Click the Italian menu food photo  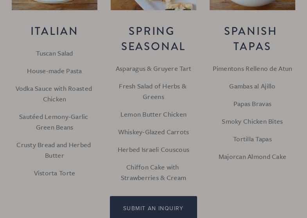coord(54,5)
